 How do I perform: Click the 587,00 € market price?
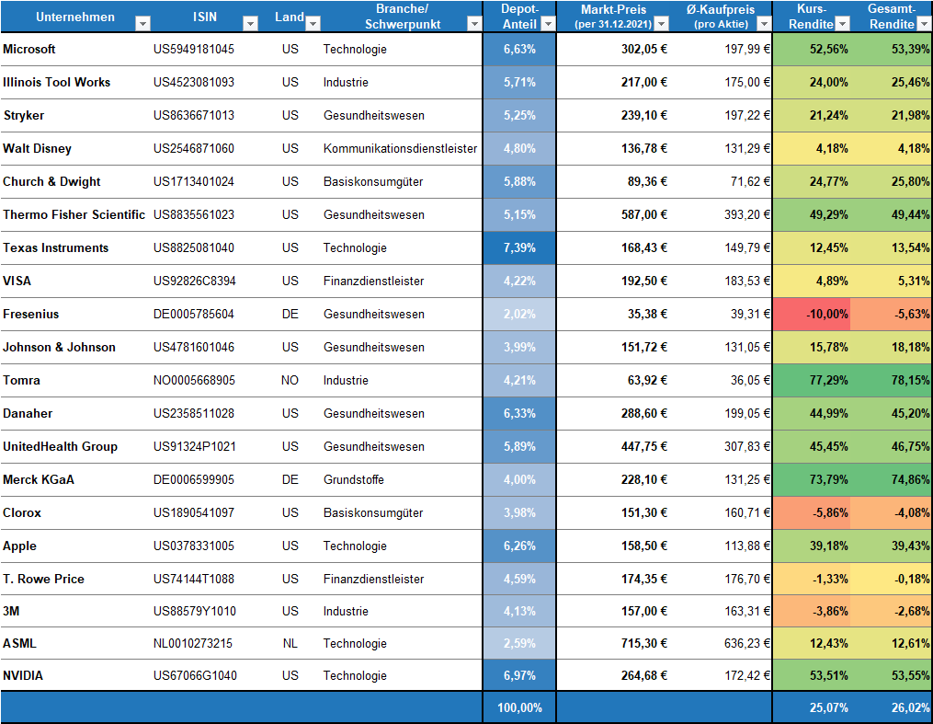[644, 215]
